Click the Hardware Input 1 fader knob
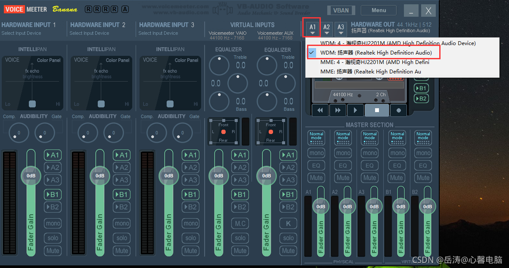 click(x=31, y=176)
